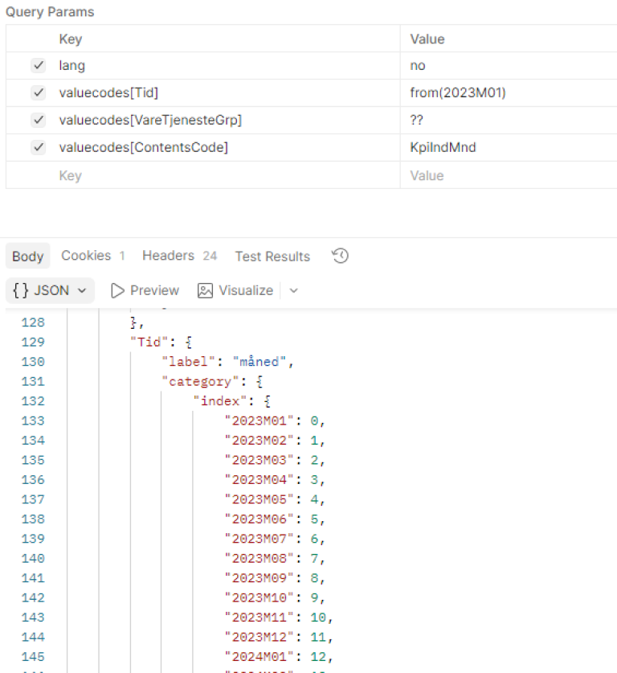
Task: Open the Test Results tab
Action: click(x=272, y=256)
